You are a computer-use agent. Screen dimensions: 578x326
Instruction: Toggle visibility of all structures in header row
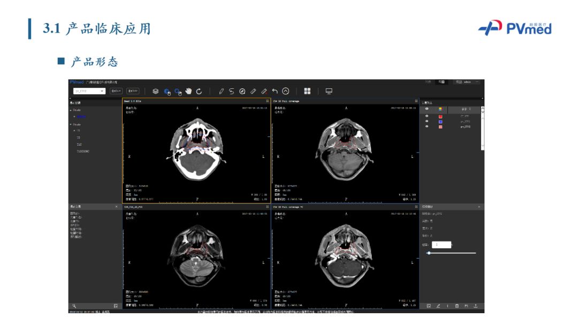[427, 109]
